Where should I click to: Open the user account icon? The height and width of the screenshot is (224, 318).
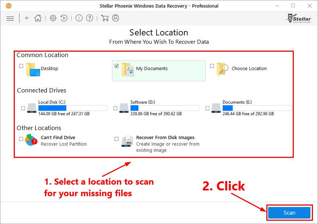(x=116, y=18)
